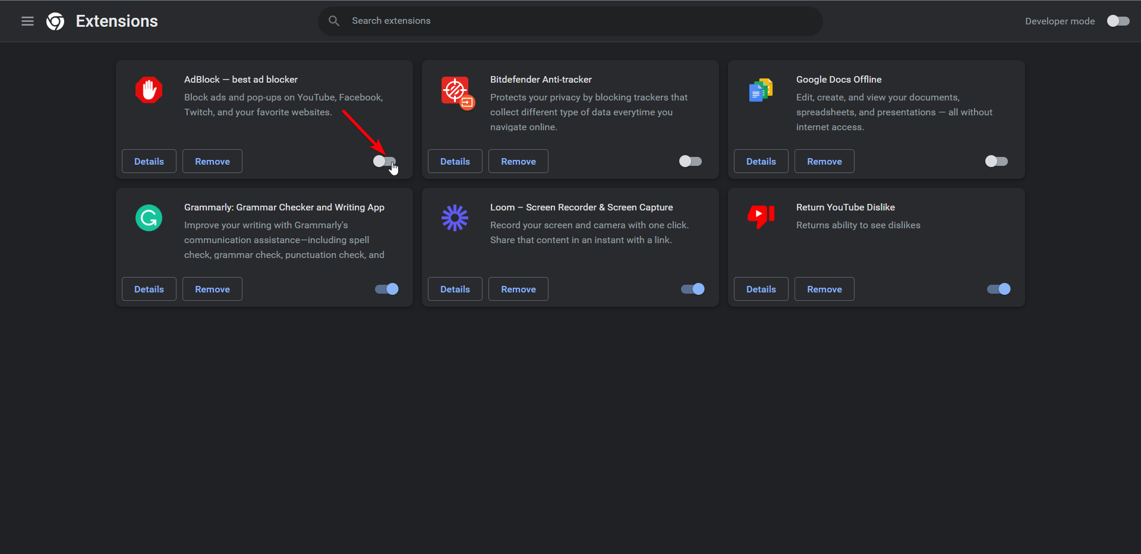Click the AdBlock red hand icon
This screenshot has width=1141, height=554.
point(149,90)
